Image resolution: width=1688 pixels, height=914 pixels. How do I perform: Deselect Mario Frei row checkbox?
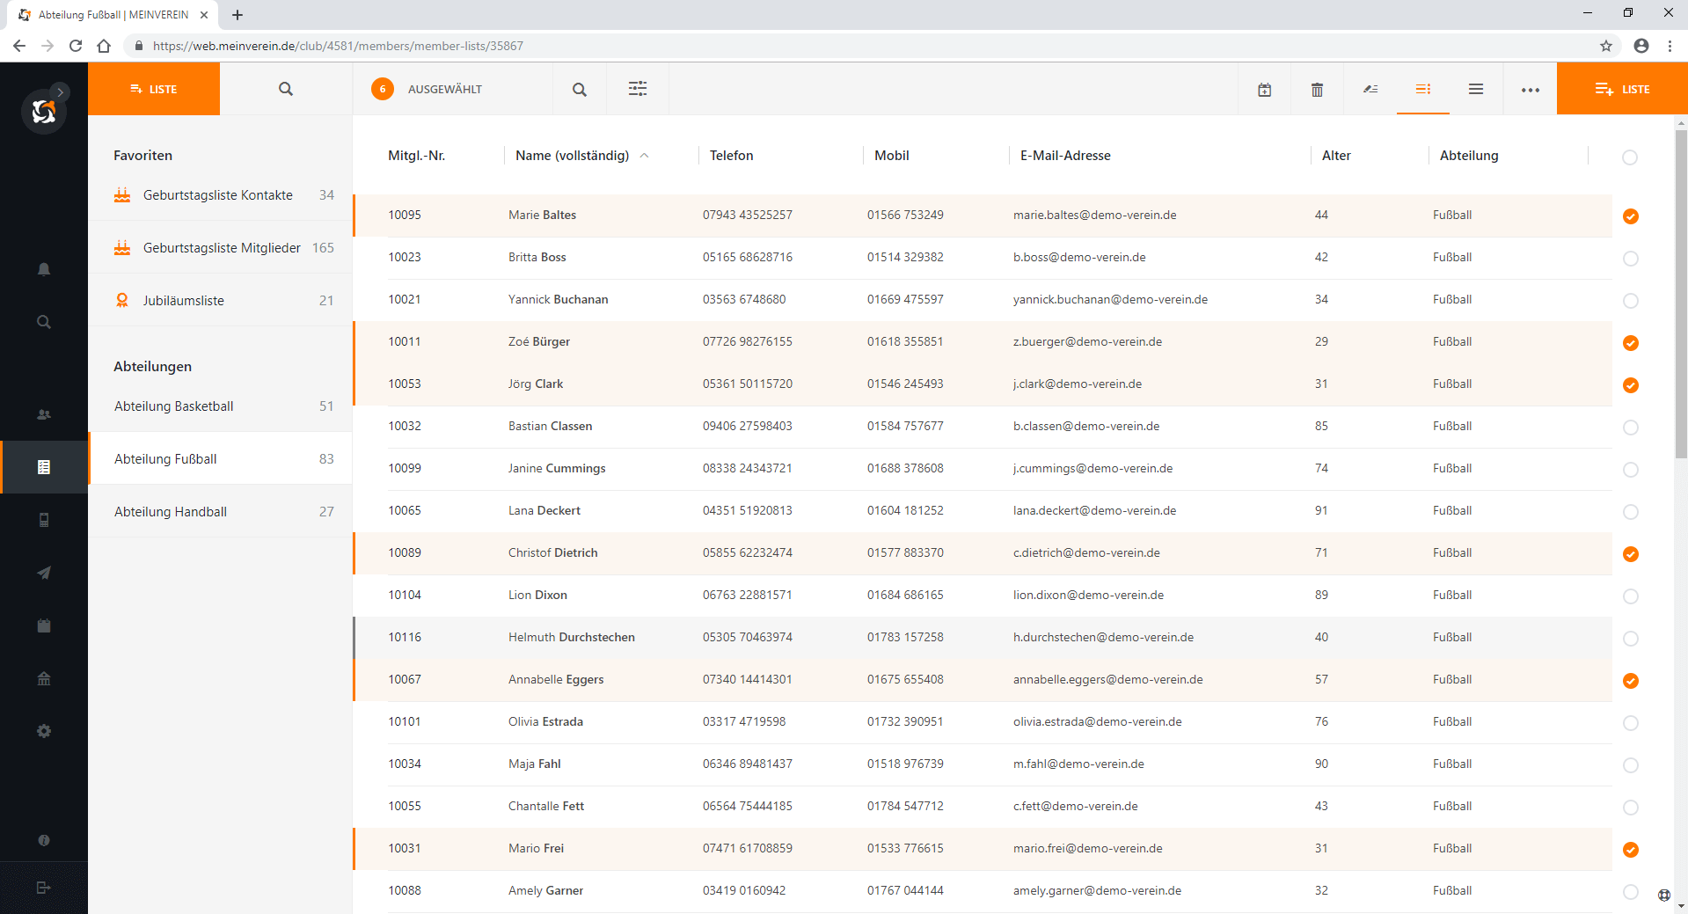1630,850
